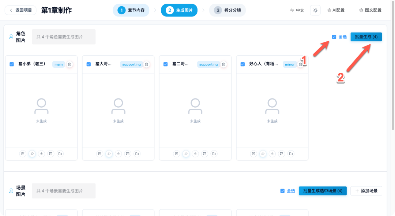Open 图文配置 settings
The image size is (395, 216).
click(x=371, y=10)
